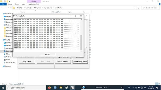Open VAG Tacho taskbar icon
Viewport: 161px width, 90px height.
pyautogui.click(x=72, y=88)
